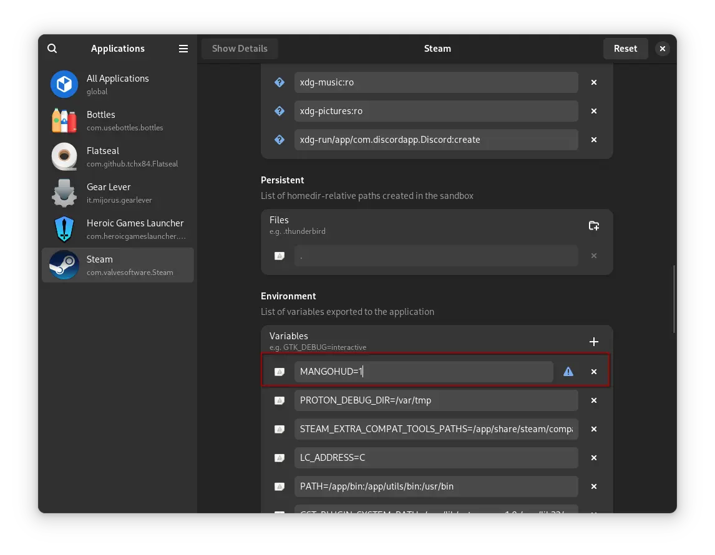The width and height of the screenshot is (715, 555).
Task: Click the status icon beside PROTON_DEBUG_DIR
Action: coord(280,400)
